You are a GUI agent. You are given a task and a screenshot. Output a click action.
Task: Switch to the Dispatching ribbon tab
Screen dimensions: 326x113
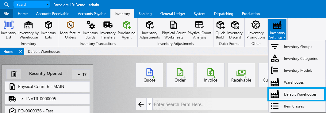coord(224,14)
